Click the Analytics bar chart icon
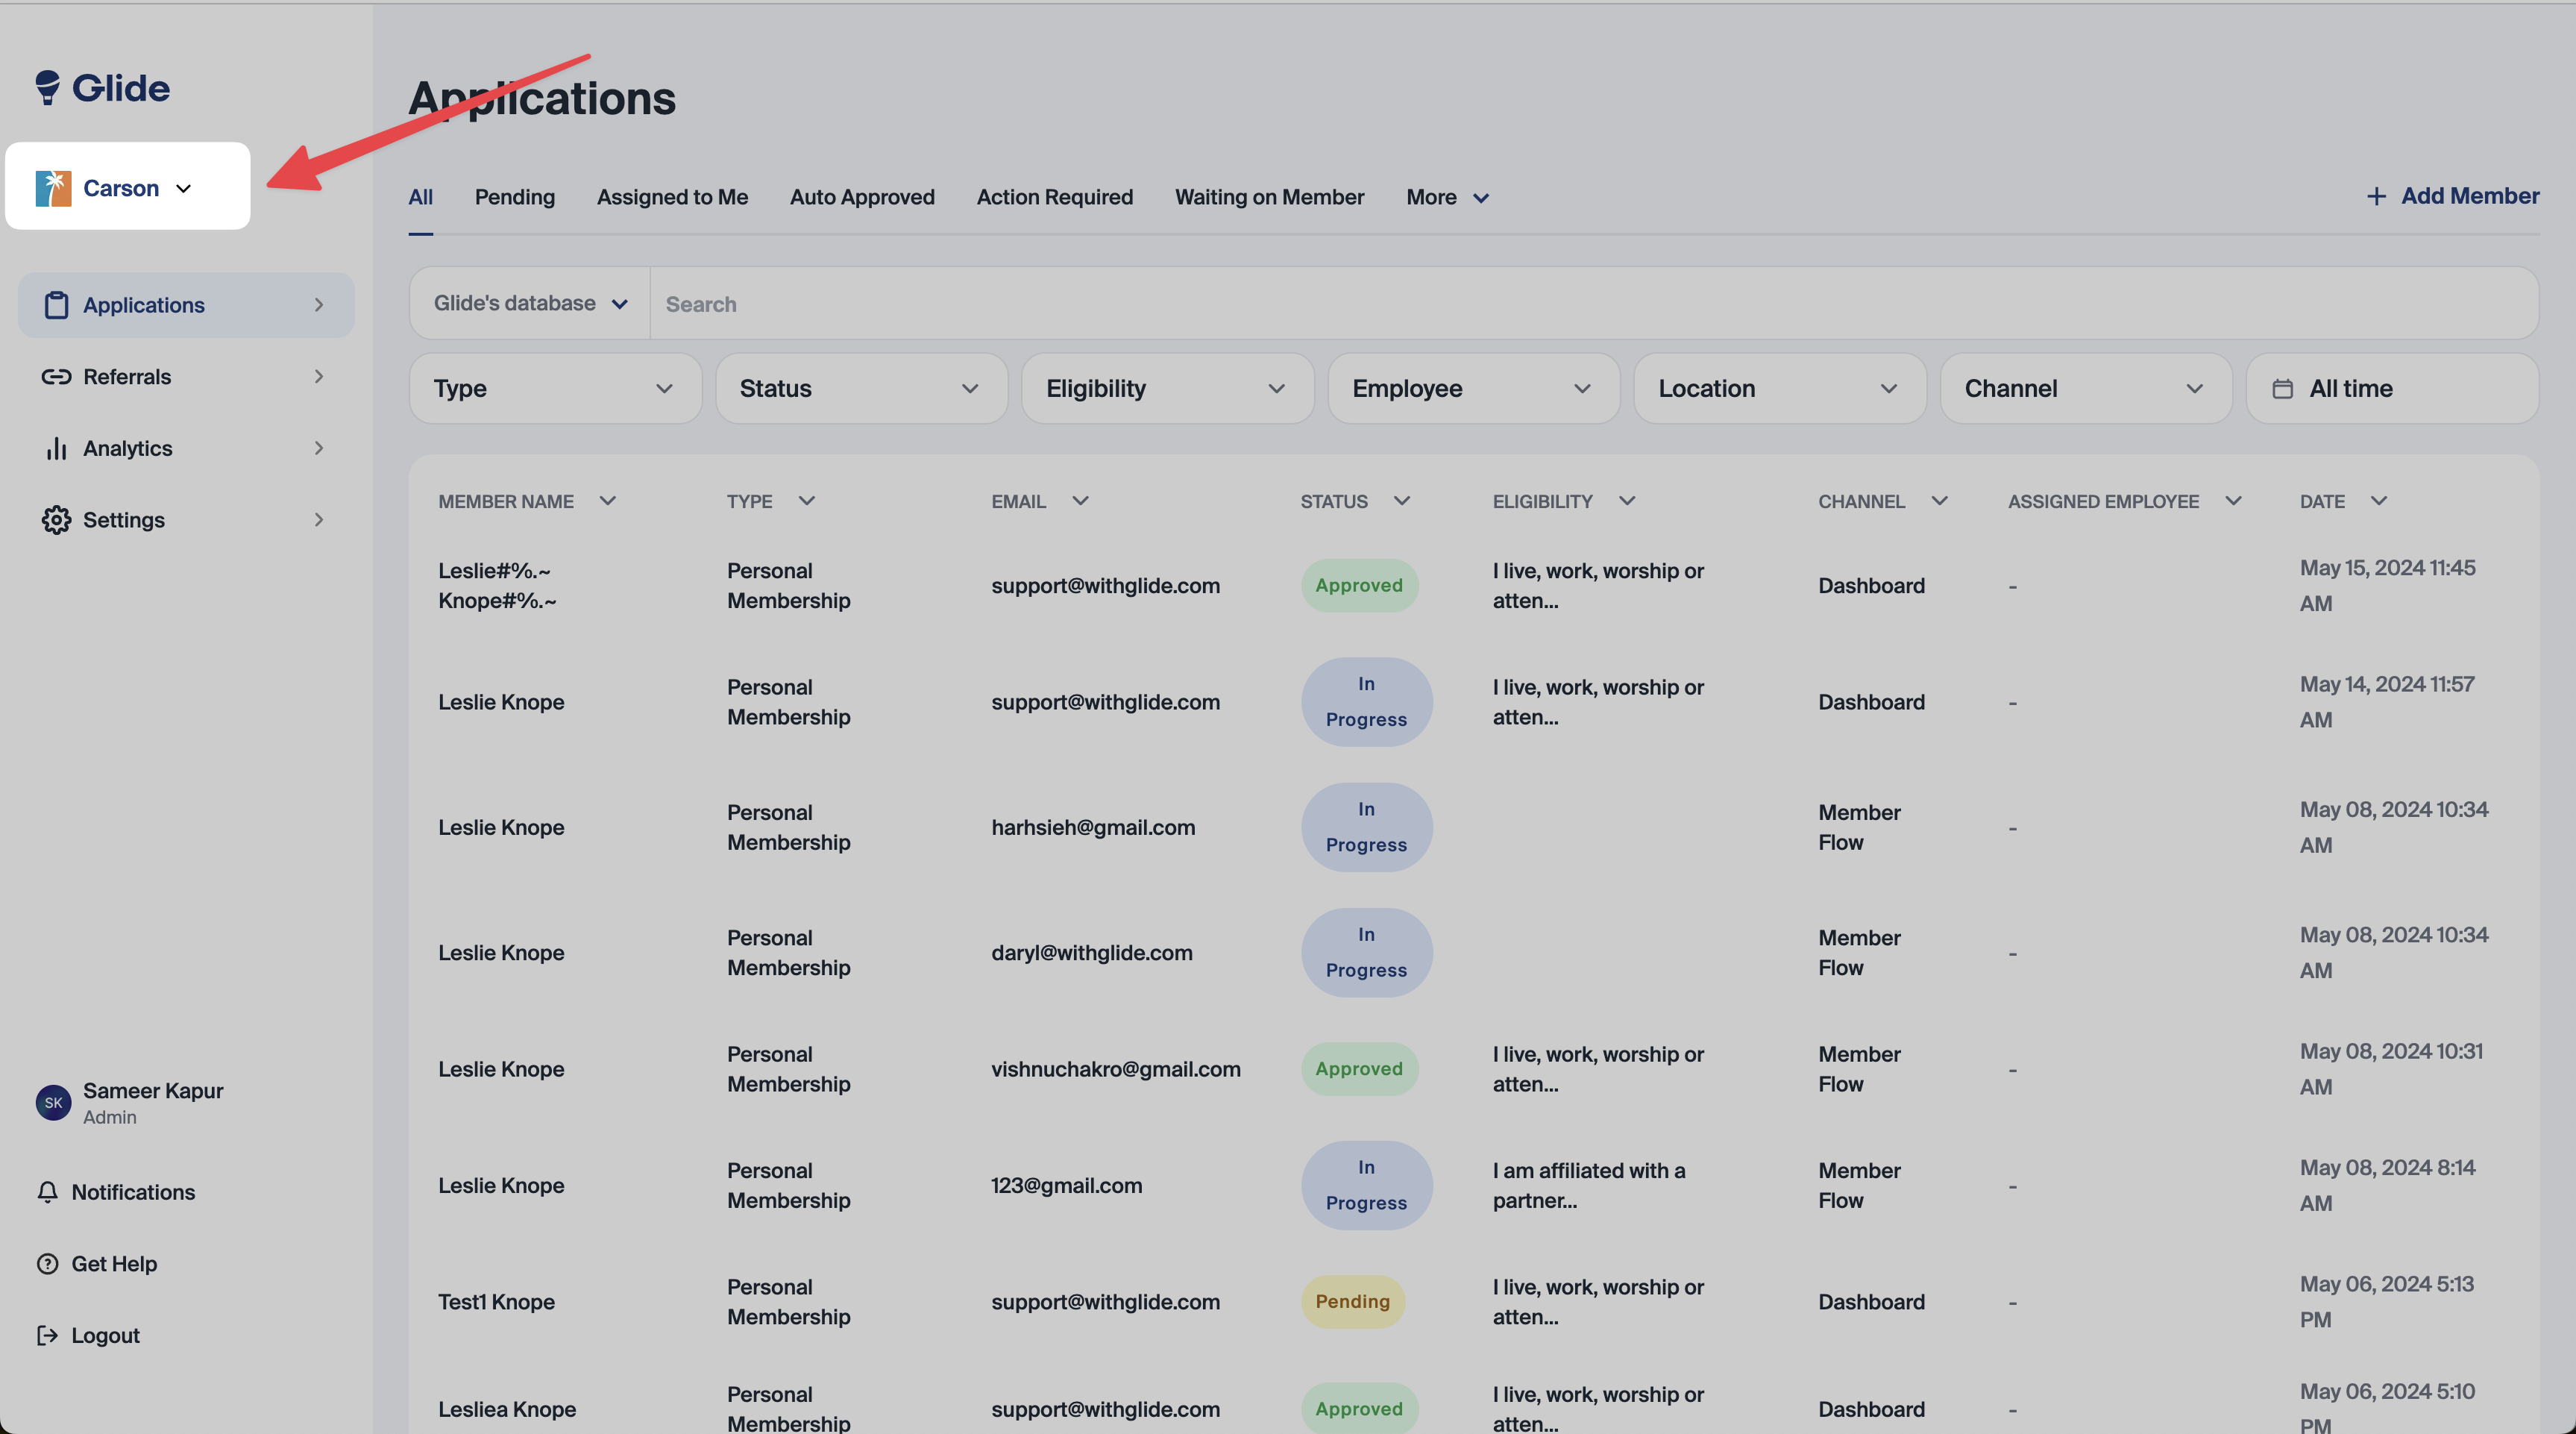2576x1434 pixels. pyautogui.click(x=56, y=448)
